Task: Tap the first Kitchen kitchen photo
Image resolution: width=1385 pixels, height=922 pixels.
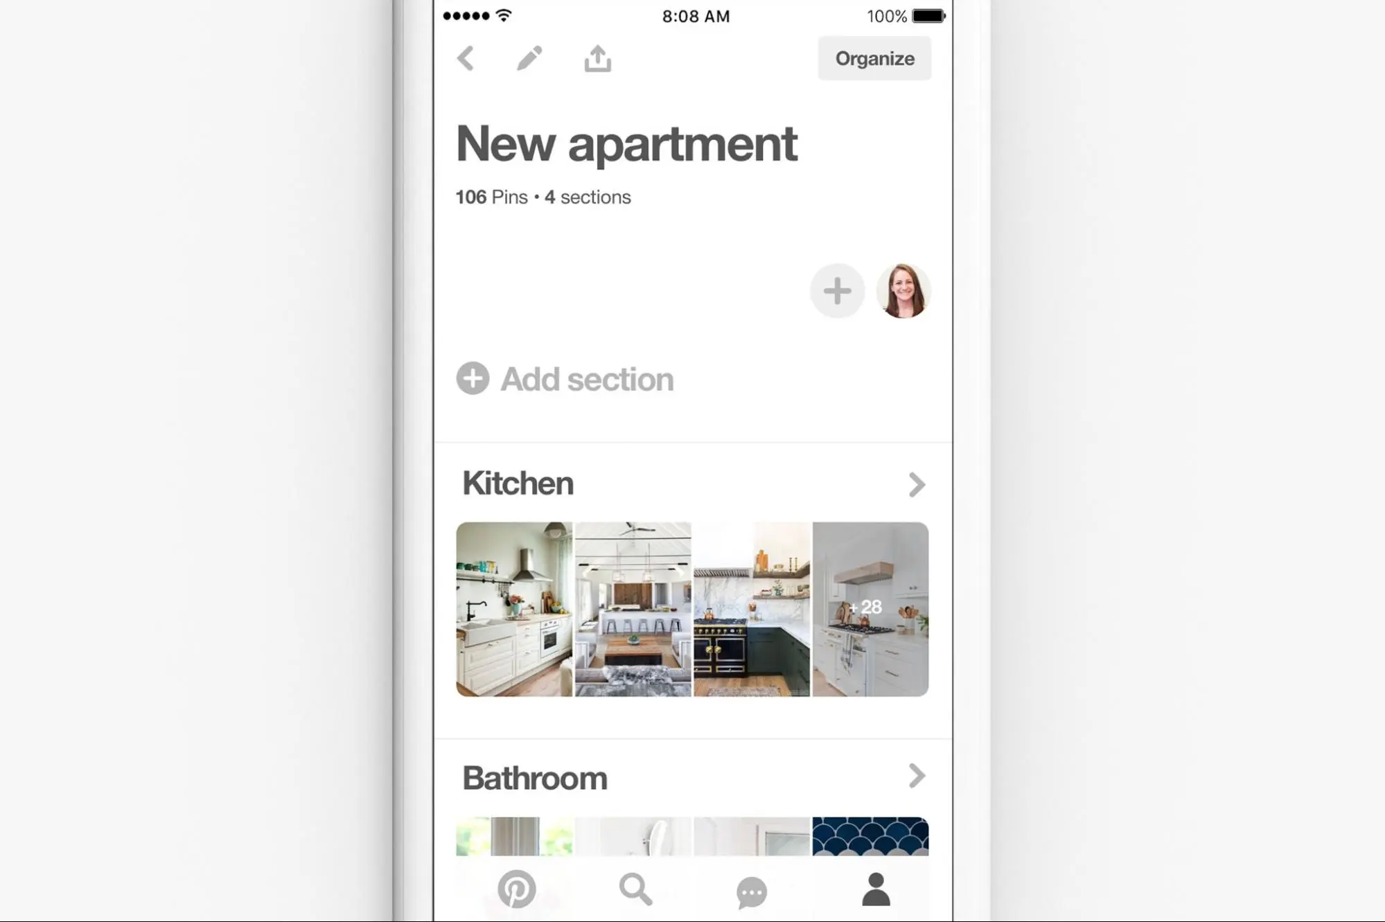Action: pyautogui.click(x=515, y=607)
